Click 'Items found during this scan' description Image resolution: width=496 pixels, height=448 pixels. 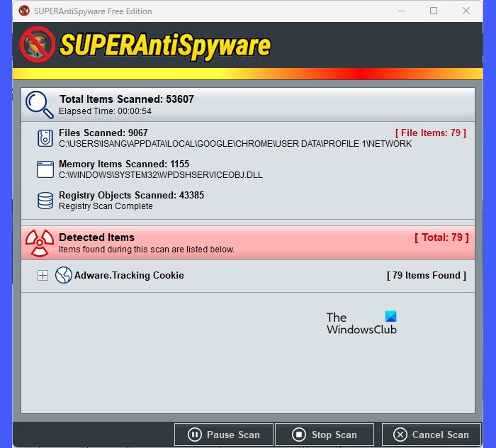coord(147,250)
